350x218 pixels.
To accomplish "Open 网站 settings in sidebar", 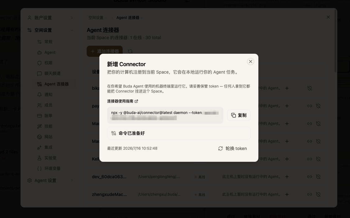I will (x=54, y=137).
